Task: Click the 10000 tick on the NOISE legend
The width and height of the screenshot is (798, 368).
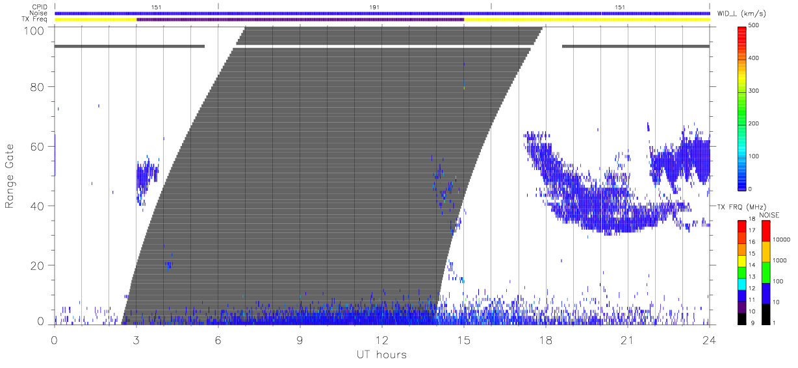Action: tap(782, 240)
